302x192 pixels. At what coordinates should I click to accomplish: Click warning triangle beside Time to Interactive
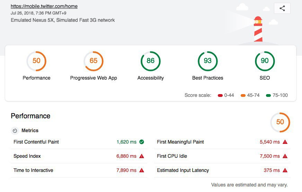coord(142,170)
